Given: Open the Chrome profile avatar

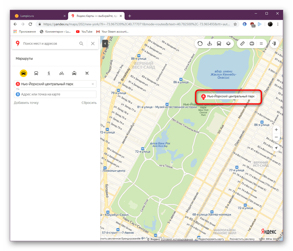Looking at the screenshot, I should click(x=270, y=24).
